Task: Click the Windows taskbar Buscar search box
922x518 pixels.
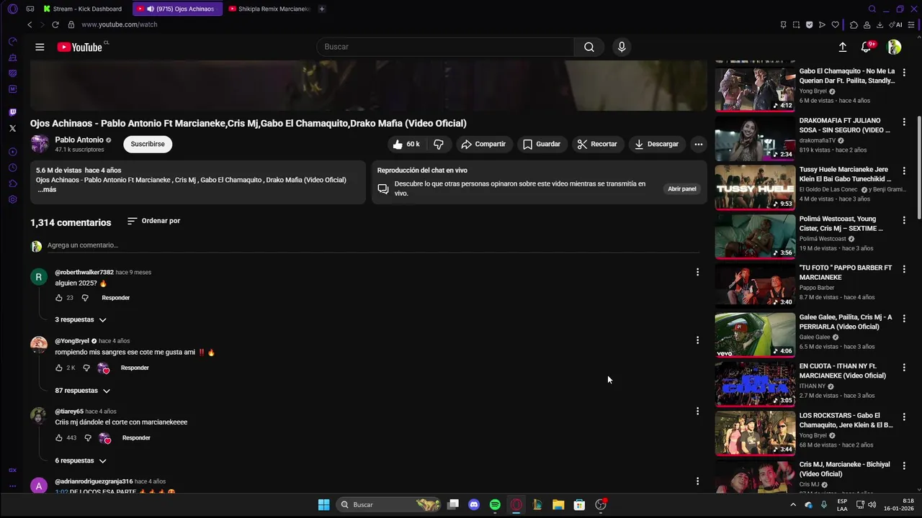Action: tap(389, 504)
